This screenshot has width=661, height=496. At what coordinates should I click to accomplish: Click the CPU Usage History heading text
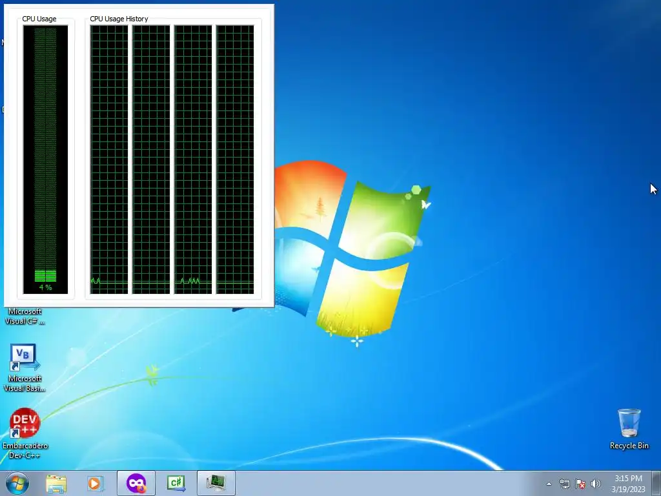coord(119,19)
